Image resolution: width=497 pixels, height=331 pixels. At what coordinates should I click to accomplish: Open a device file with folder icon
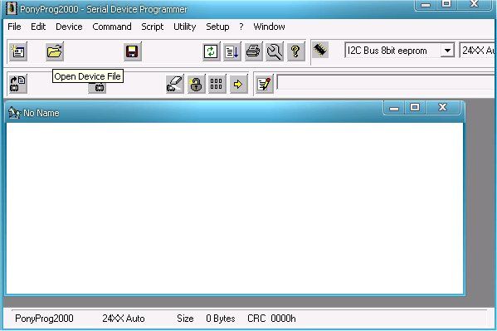click(x=55, y=51)
